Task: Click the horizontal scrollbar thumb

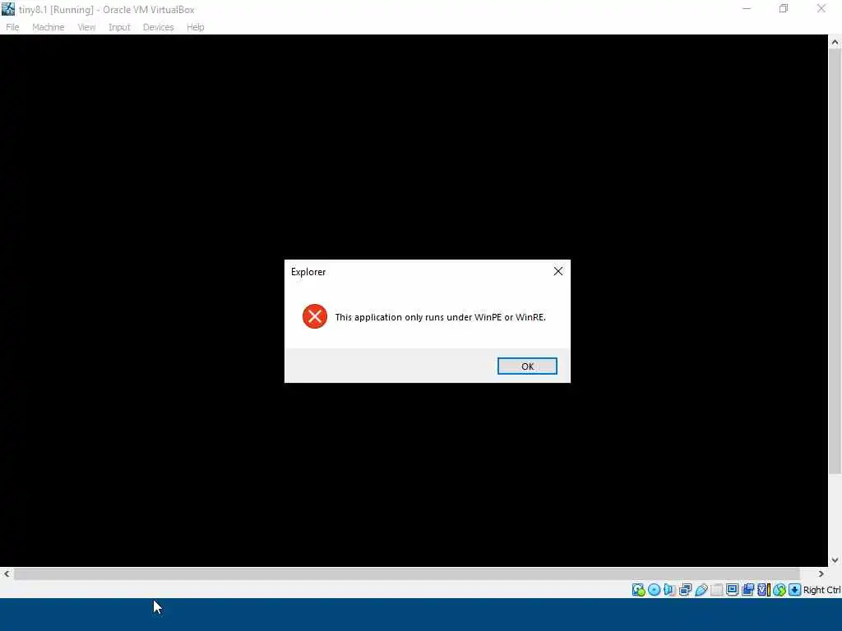Action: [406, 573]
